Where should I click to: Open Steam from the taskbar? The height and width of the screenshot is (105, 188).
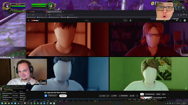18,103
